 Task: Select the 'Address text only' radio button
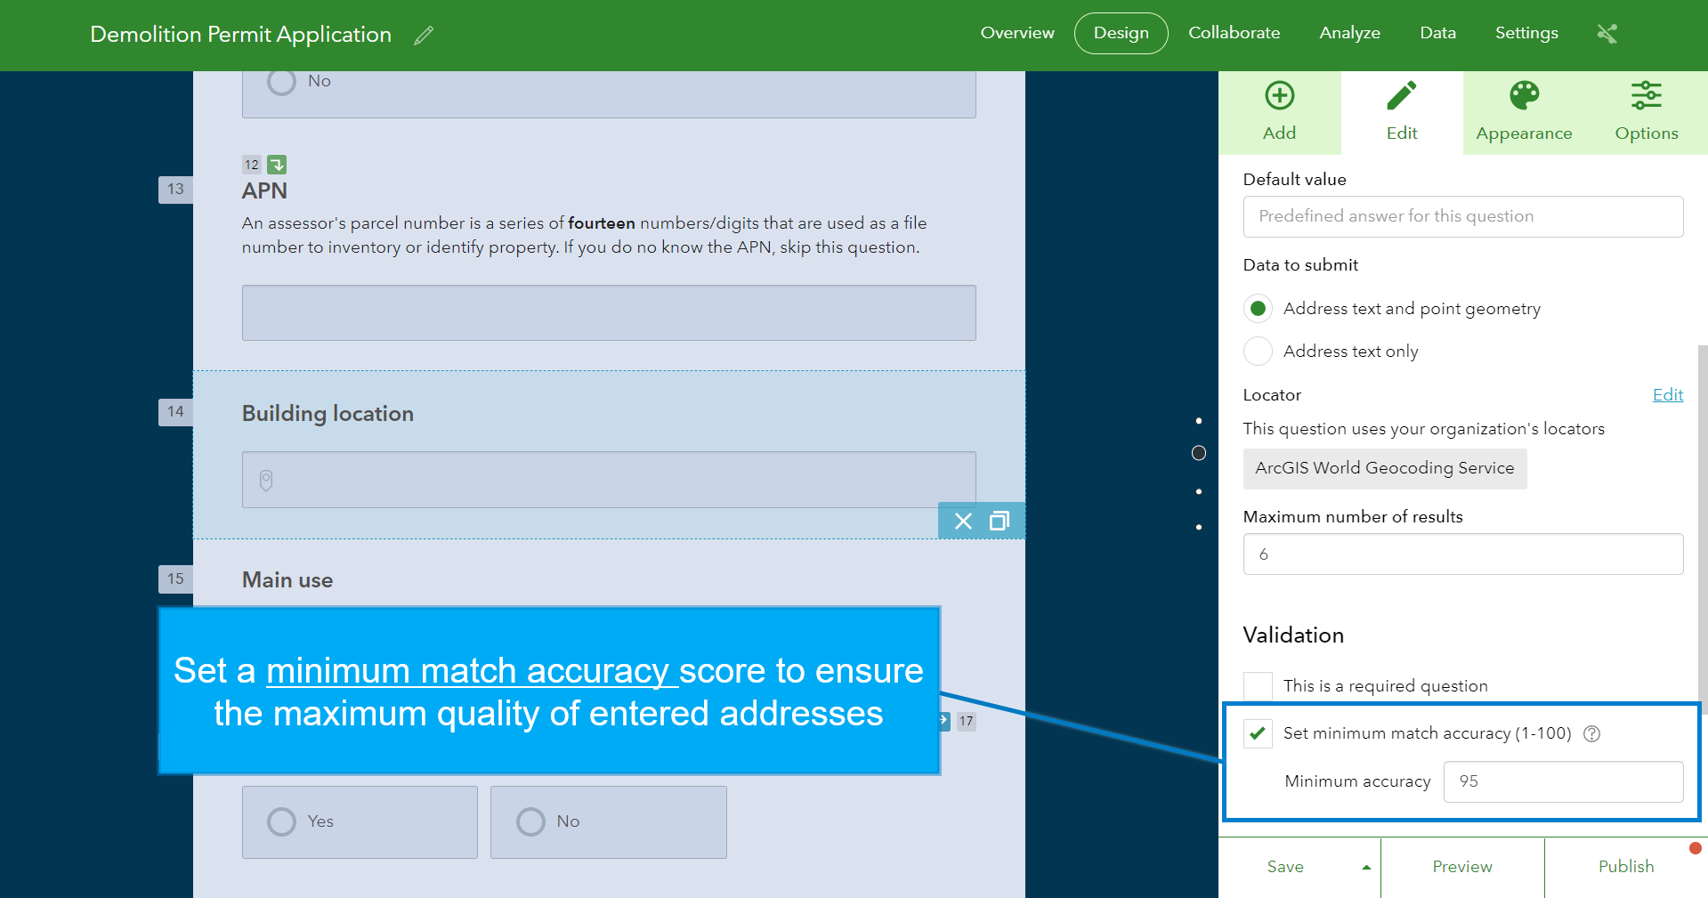[1257, 351]
